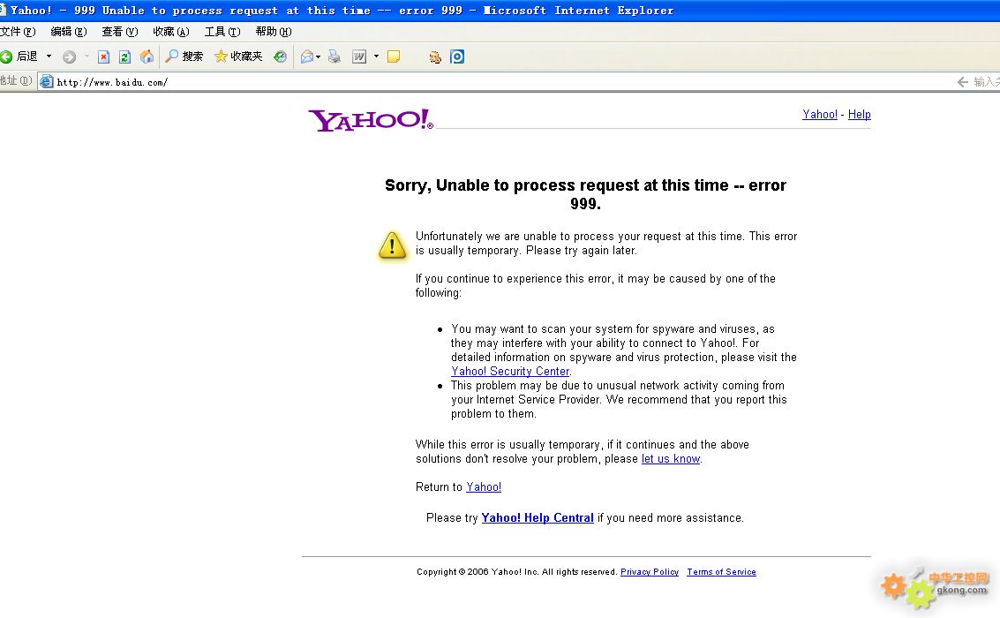1000x618 pixels.
Task: Go to the Home page icon
Action: point(147,57)
